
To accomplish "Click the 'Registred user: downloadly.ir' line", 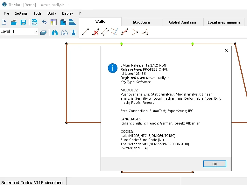I will pyautogui.click(x=145, y=78).
